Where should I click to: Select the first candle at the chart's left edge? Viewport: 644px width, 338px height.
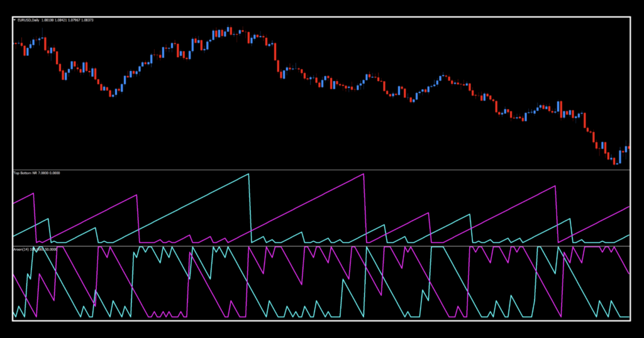[15, 43]
